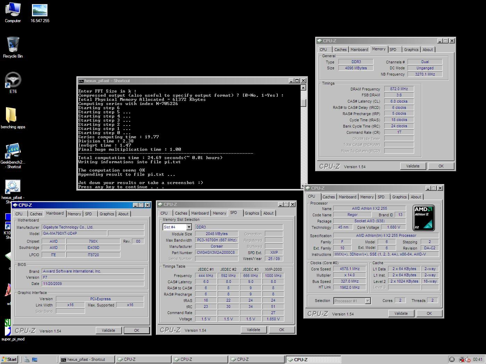
Task: Open the benching apps folder icon
Action: [x=13, y=118]
